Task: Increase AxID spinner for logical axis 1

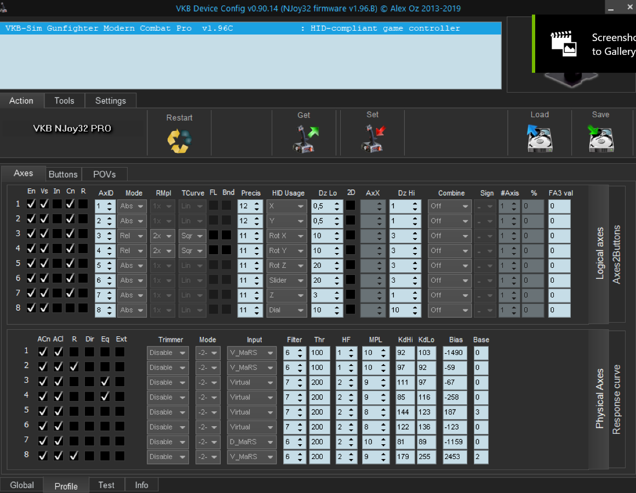Action: [x=110, y=203]
